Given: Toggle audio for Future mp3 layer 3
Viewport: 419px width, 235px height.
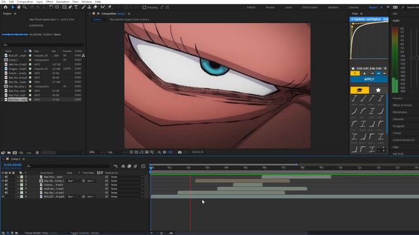Looking at the screenshot, I should [7, 185].
